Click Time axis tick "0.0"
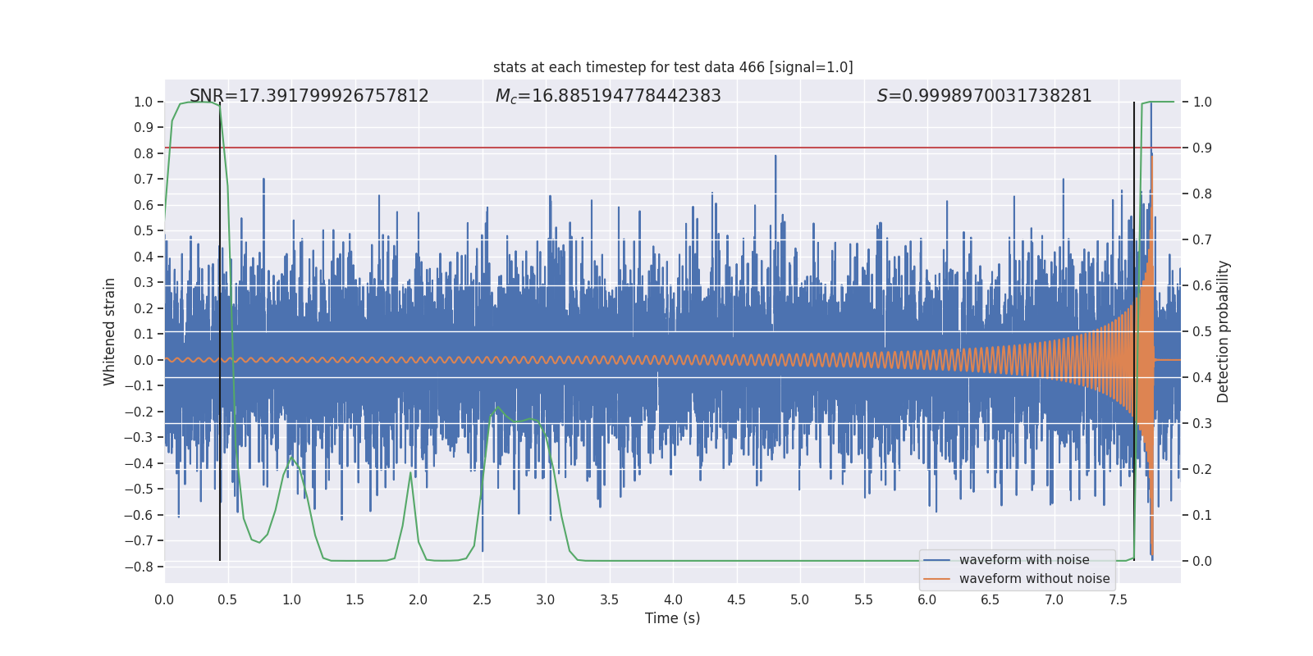This screenshot has height=656, width=1313. pyautogui.click(x=164, y=600)
